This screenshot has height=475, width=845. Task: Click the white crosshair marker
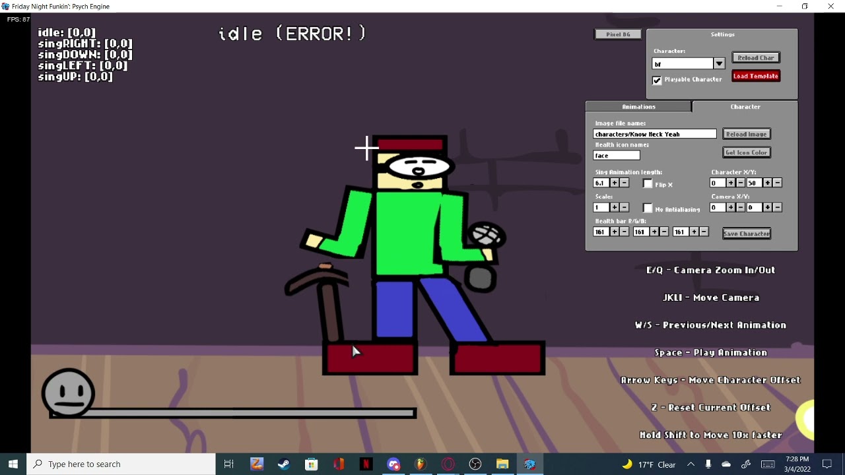coord(366,148)
